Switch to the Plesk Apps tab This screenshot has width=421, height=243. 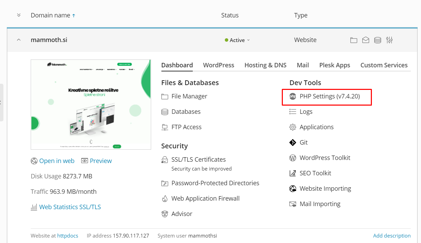335,65
